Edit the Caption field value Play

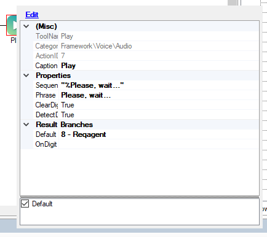point(159,66)
